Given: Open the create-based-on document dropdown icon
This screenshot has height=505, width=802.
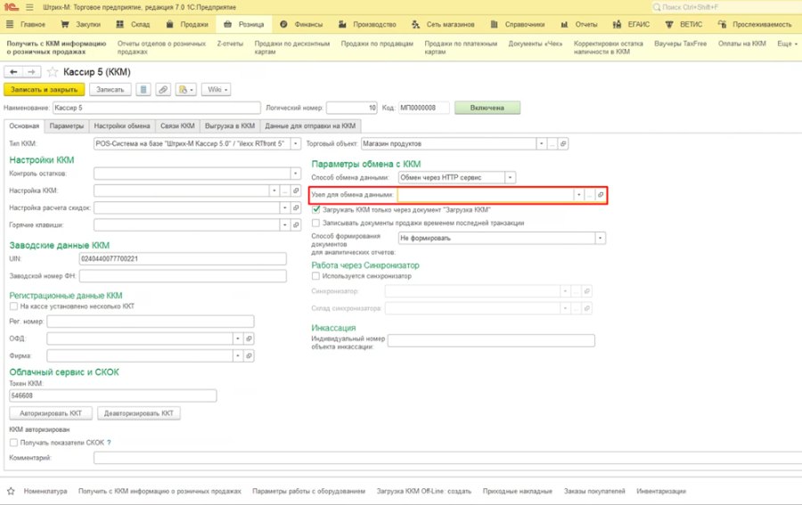Looking at the screenshot, I should tap(186, 89).
